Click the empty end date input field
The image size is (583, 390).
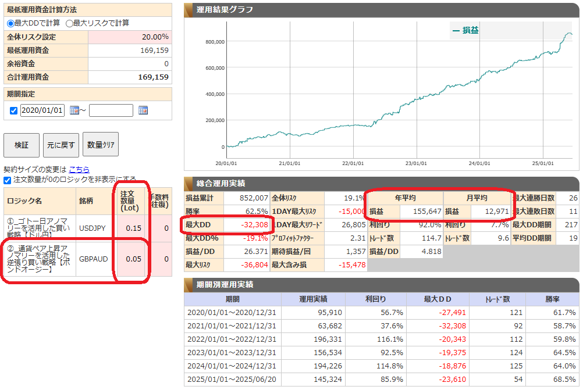(111, 110)
